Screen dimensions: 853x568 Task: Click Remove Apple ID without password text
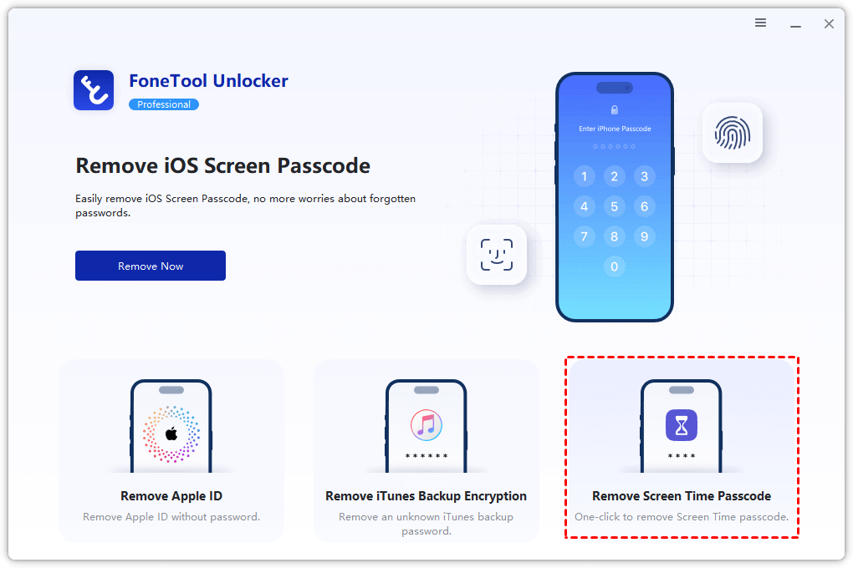coord(171,517)
